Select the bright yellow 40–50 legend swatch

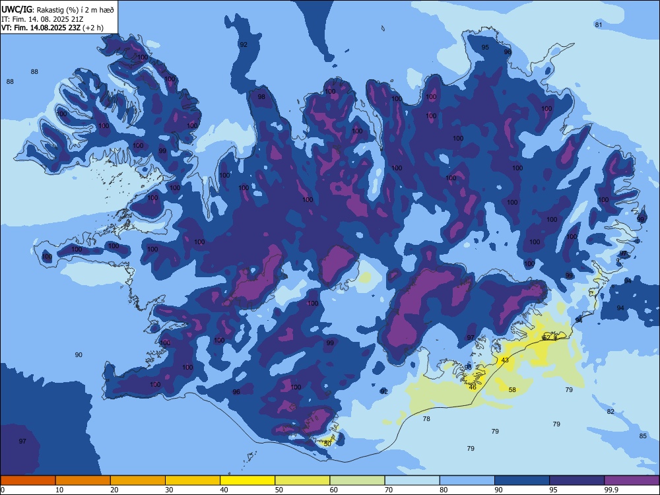247,480
